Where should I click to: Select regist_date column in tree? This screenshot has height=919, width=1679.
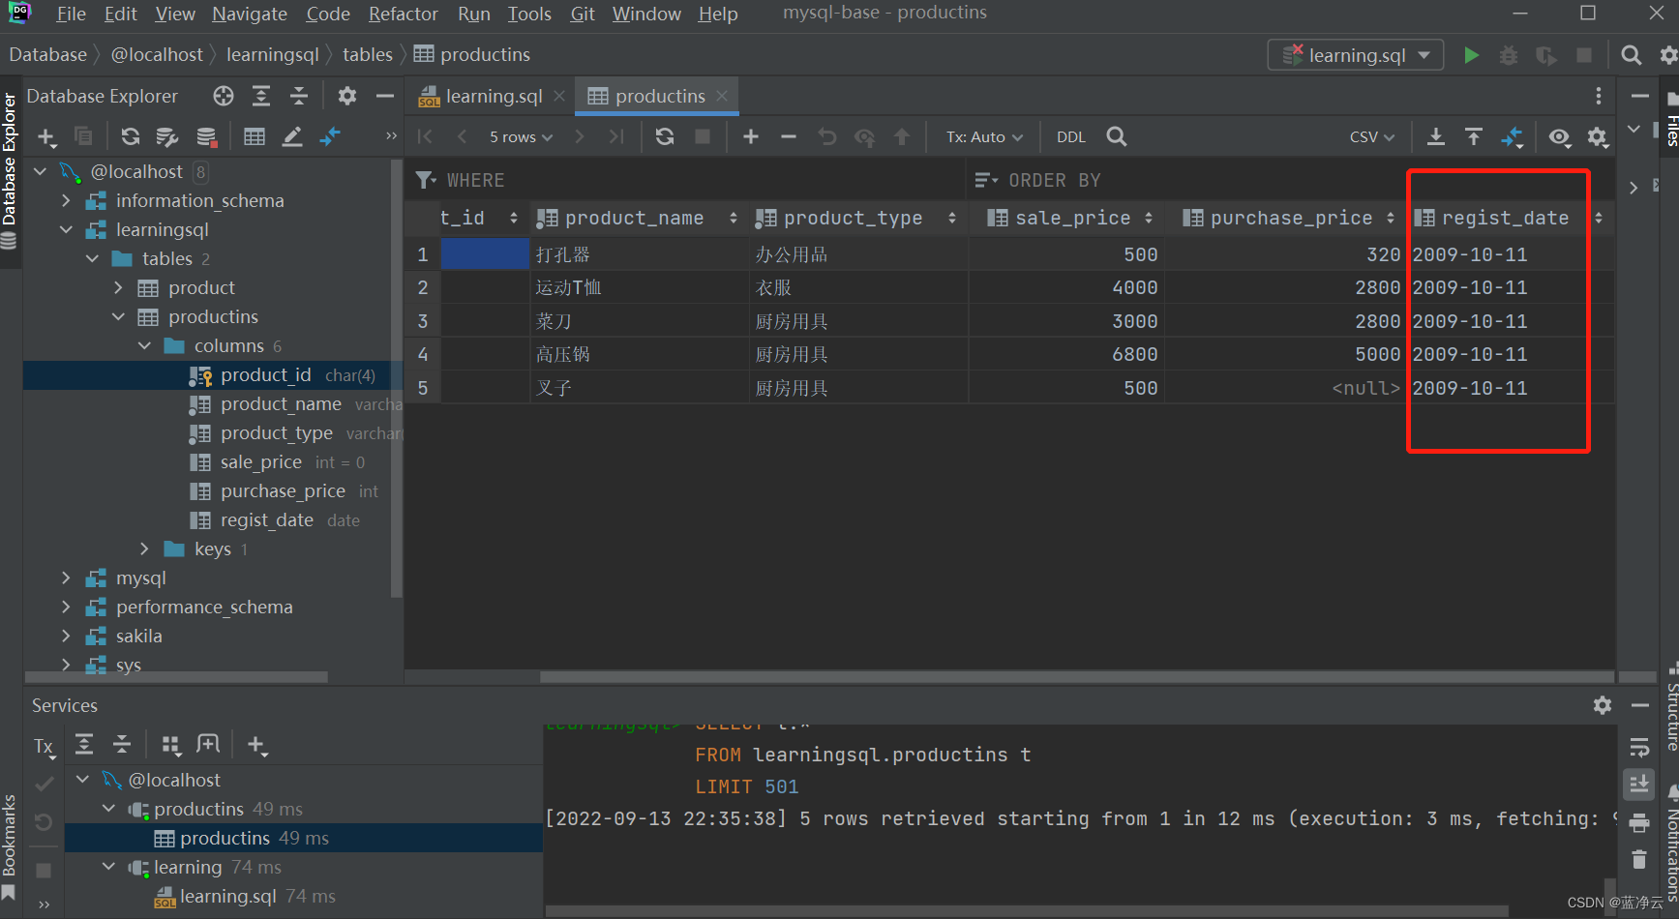pos(267,520)
